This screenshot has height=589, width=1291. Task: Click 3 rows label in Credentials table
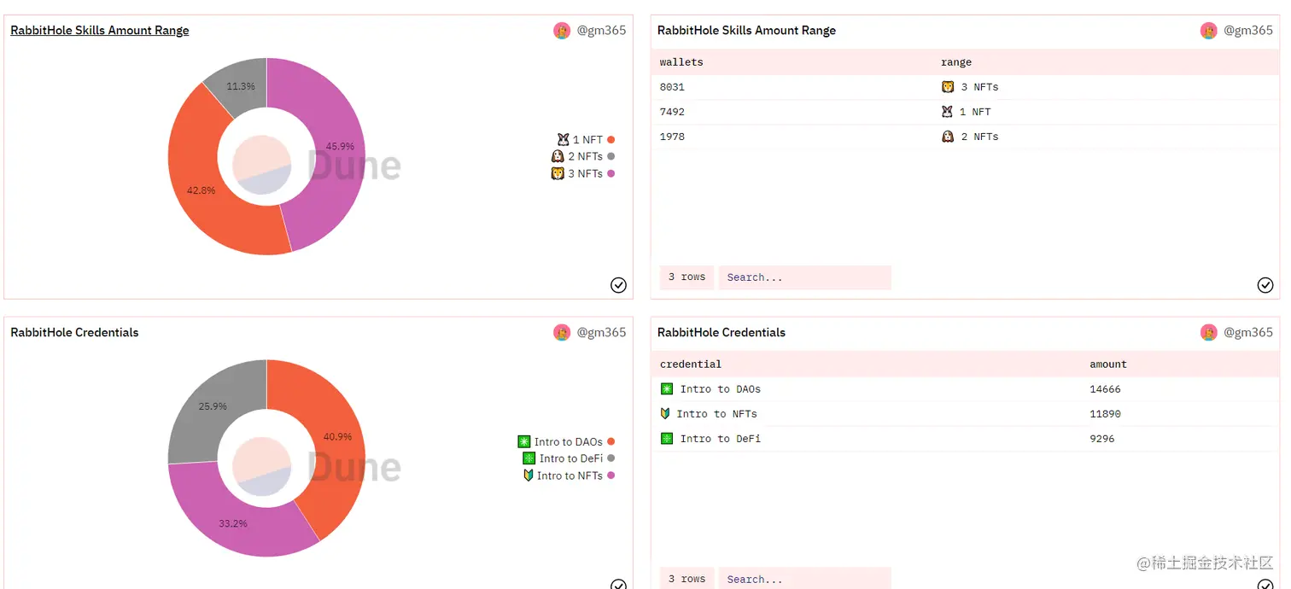pyautogui.click(x=686, y=579)
